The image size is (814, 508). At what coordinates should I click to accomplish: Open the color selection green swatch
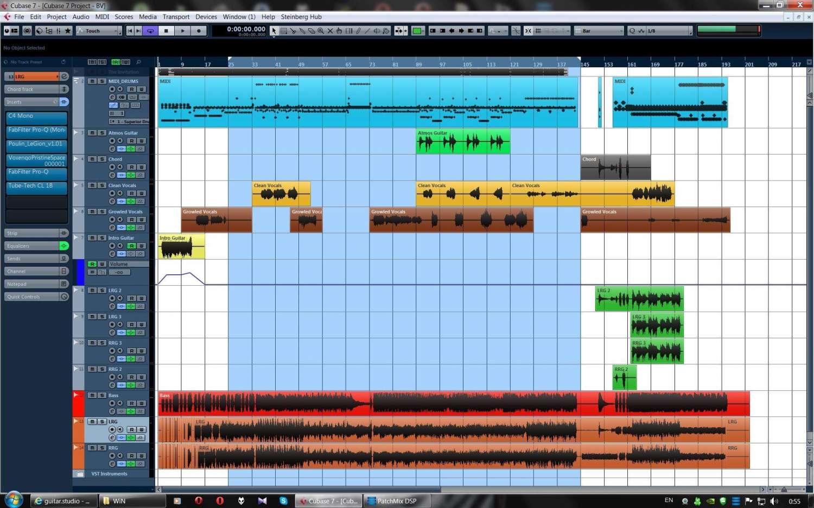pos(417,31)
